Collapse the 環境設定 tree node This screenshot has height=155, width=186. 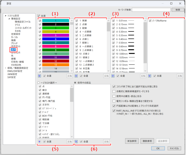pos(9,19)
